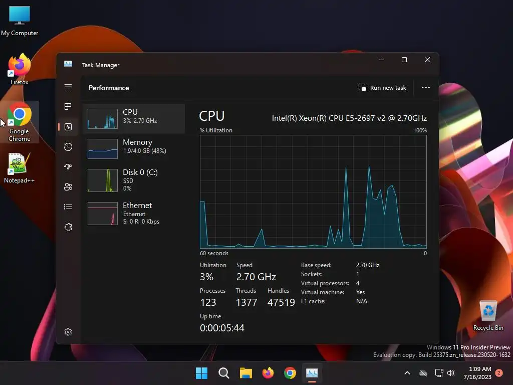Click the Up time value 0:00:05:44
The width and height of the screenshot is (513, 385).
(x=222, y=328)
